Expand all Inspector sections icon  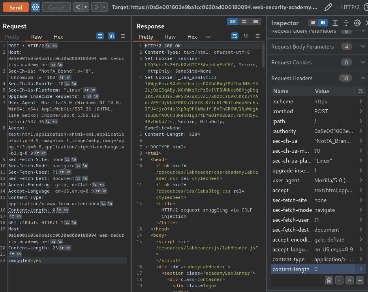[x=335, y=23]
